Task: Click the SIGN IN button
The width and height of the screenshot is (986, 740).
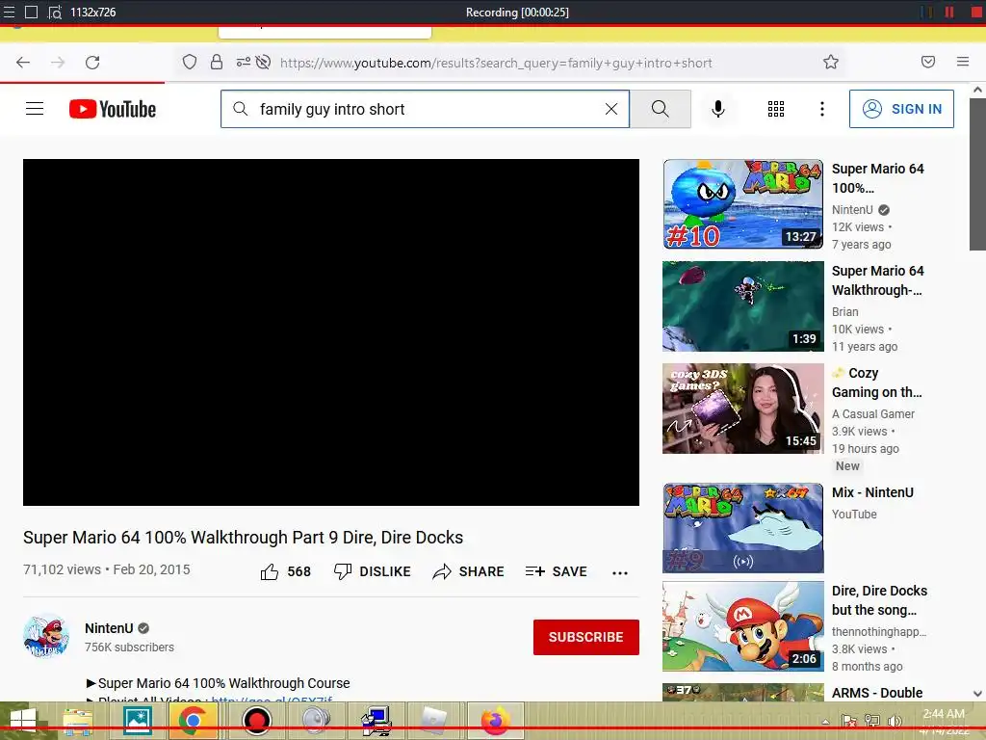Action: coord(901,109)
